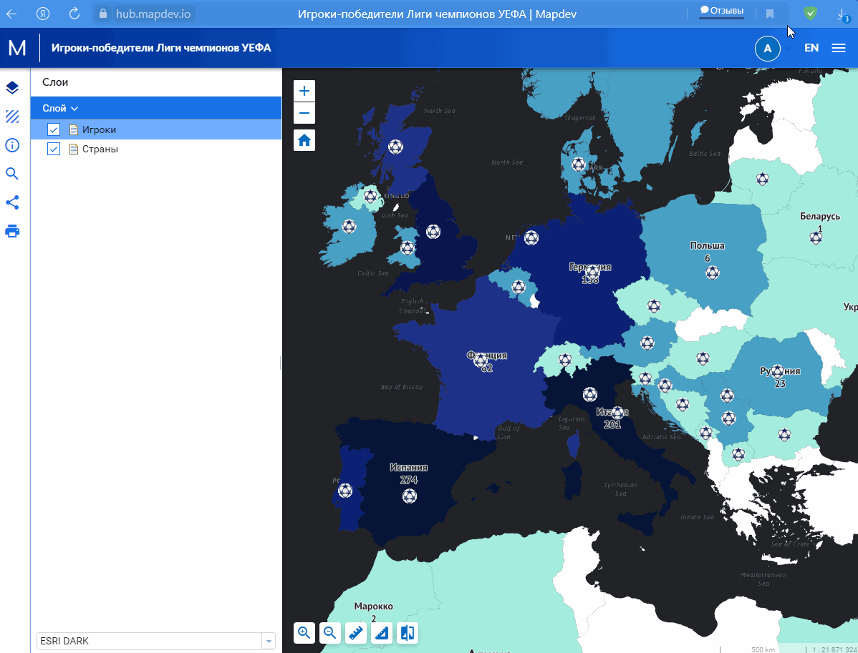This screenshot has height=653, width=858.
Task: Switch the interface language via EN menu
Action: pos(811,48)
